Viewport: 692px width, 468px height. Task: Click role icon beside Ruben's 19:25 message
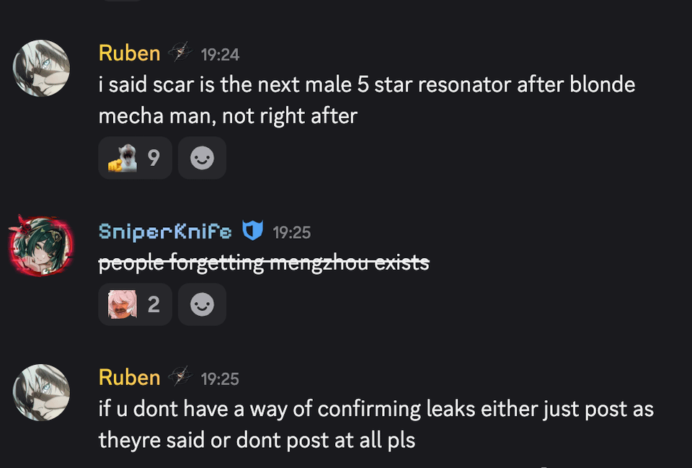tap(180, 376)
